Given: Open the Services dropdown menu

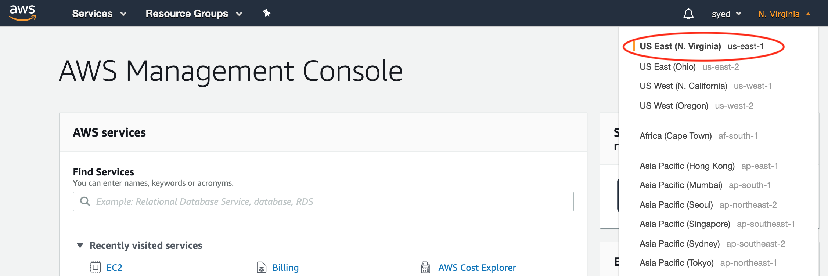Looking at the screenshot, I should pyautogui.click(x=99, y=14).
